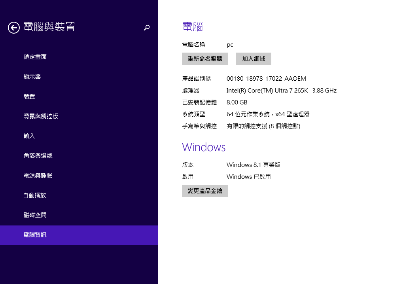Viewport: 405px width, 284px height.
Task: Go back using the circled arrow icon
Action: pos(14,28)
